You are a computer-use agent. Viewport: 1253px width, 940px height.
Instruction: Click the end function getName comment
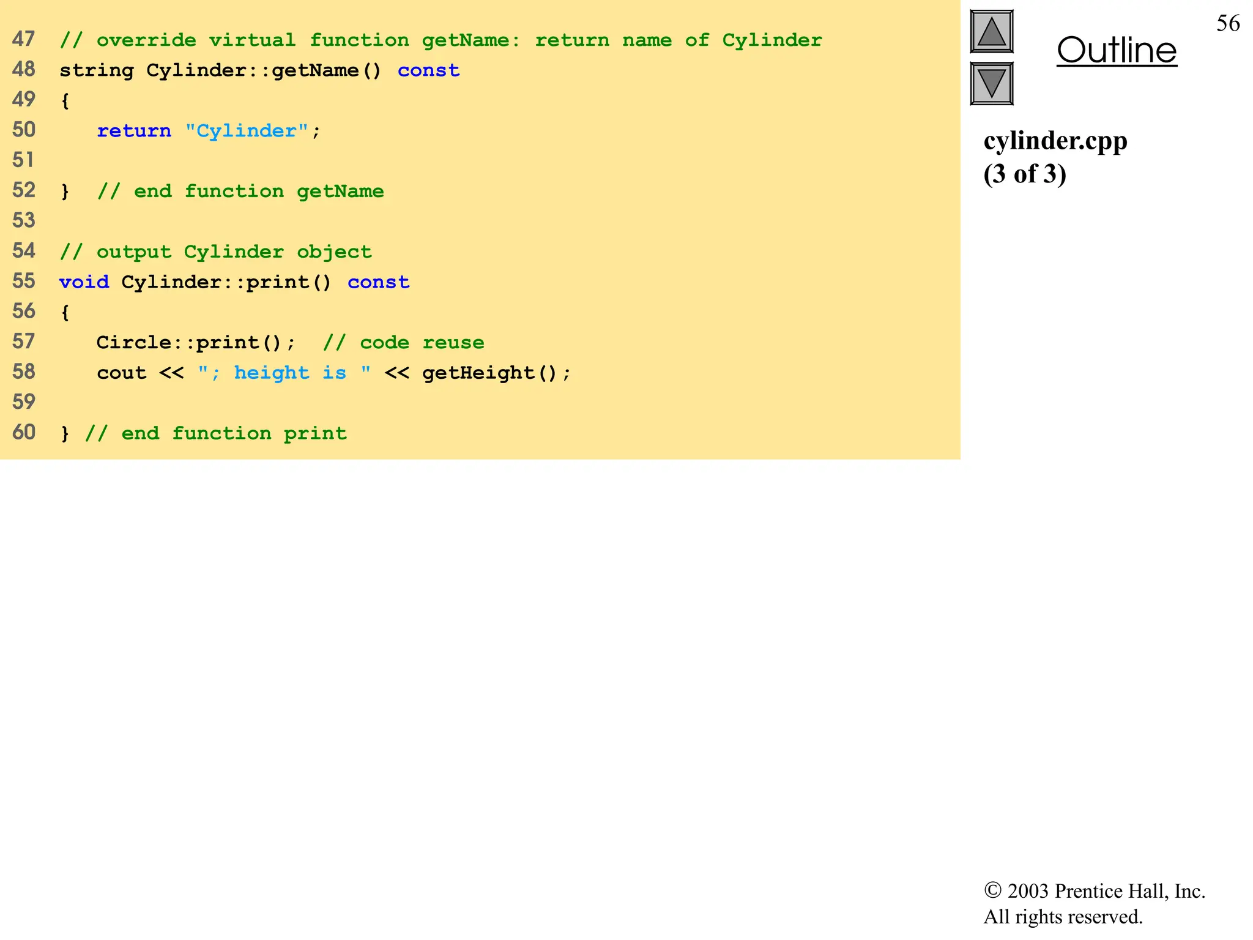[240, 192]
